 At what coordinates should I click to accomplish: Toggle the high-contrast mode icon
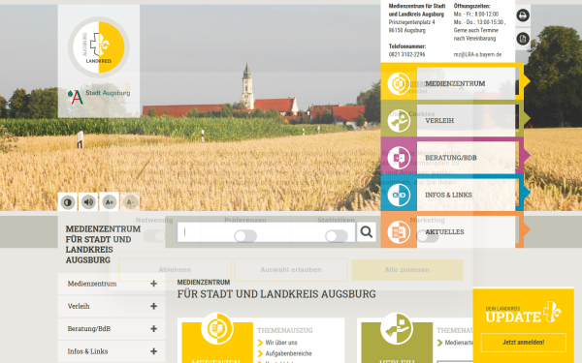coord(68,202)
